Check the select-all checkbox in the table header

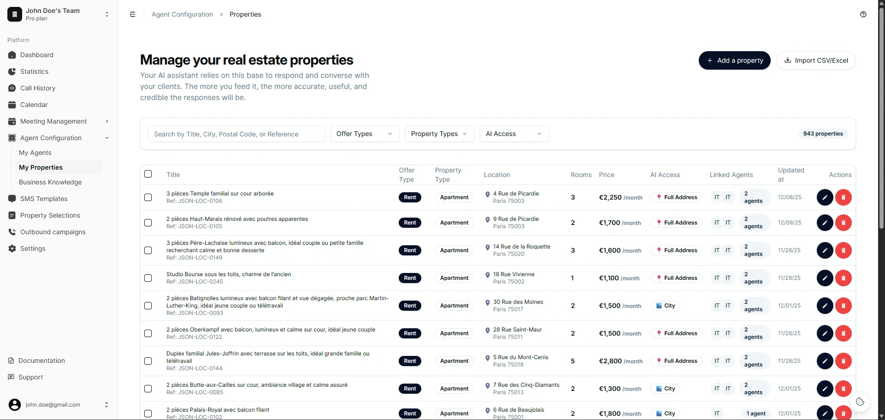148,174
